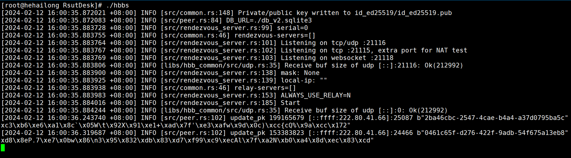
Task: Click the "Start" log message
Action: [x=290, y=103]
